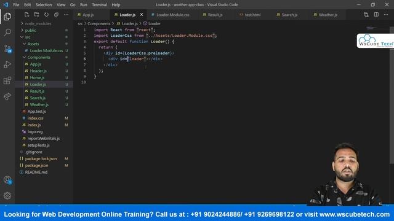Click src in the breadcrumb path
394x221 pixels.
(x=80, y=23)
